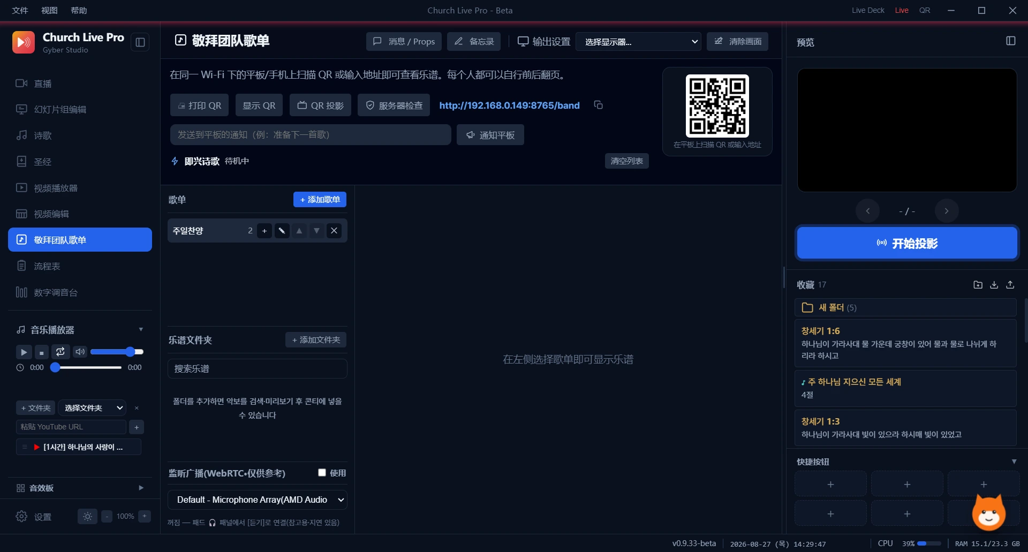Open the band URL link
The image size is (1028, 552).
click(x=509, y=105)
